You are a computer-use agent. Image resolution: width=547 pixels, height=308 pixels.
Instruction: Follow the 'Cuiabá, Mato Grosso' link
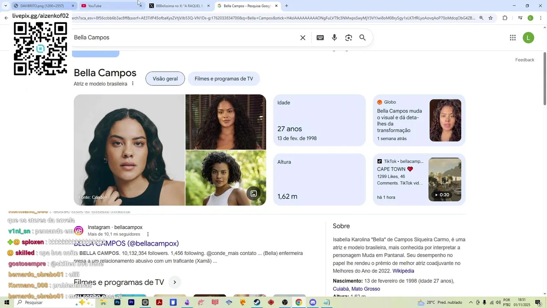(x=356, y=289)
